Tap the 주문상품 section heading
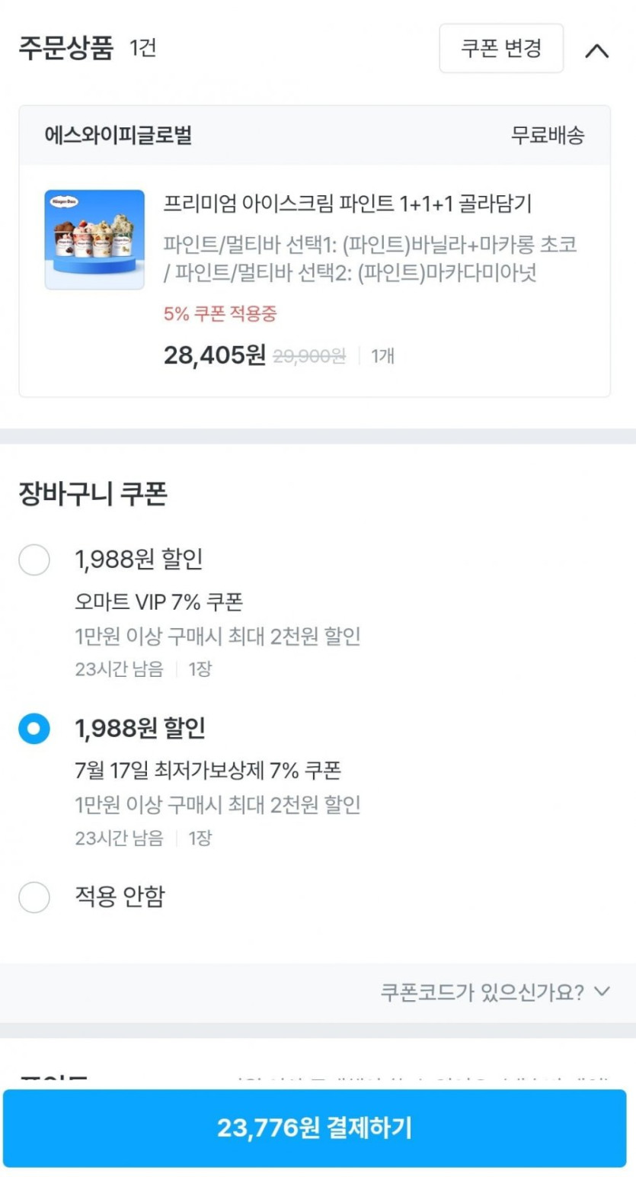Viewport: 636px width, 1177px height. tap(66, 48)
